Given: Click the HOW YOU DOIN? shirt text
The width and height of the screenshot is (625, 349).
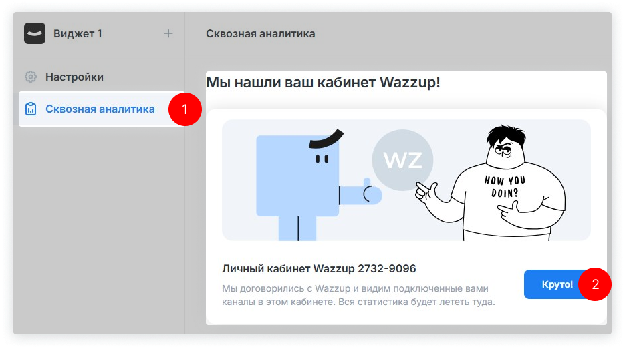Looking at the screenshot, I should [505, 187].
